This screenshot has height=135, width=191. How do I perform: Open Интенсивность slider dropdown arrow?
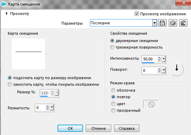coord(163,59)
